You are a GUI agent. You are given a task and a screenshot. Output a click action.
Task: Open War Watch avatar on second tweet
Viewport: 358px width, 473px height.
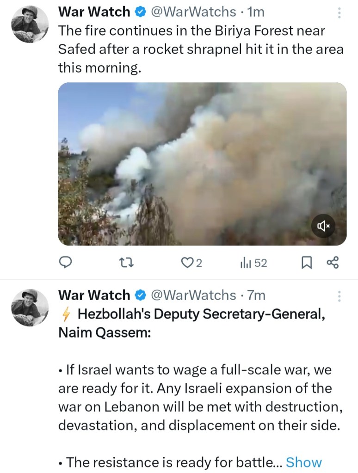pyautogui.click(x=30, y=307)
